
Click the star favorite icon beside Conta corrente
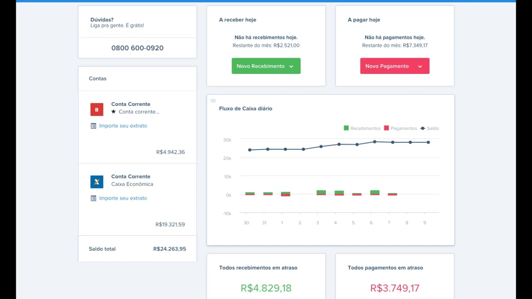[x=113, y=112]
